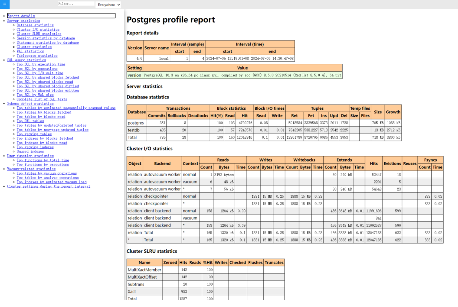Go to Schema object statistics section

30,103
